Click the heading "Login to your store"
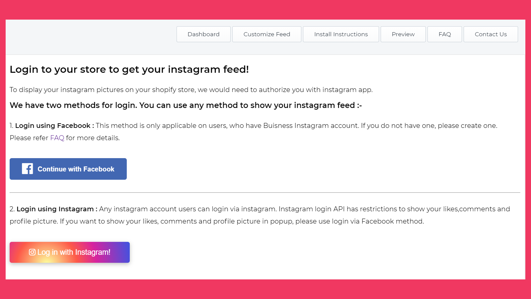 point(129,69)
